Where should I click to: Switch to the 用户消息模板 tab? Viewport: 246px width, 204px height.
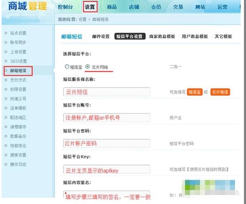pyautogui.click(x=195, y=36)
